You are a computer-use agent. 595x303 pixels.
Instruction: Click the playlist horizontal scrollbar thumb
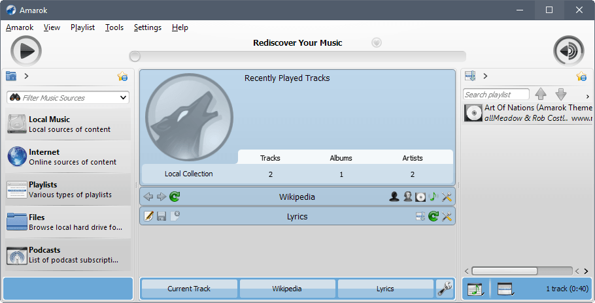pos(504,271)
